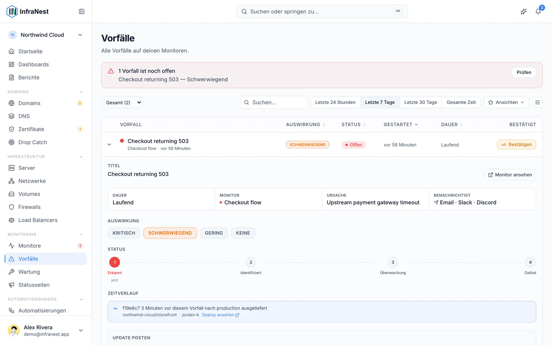
Task: Set impact to KRITISCH
Action: click(124, 233)
